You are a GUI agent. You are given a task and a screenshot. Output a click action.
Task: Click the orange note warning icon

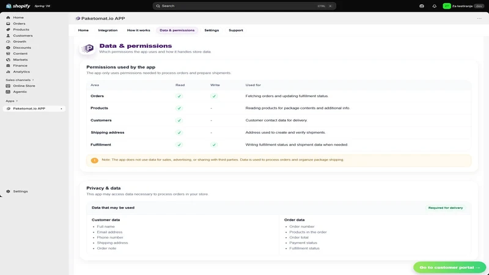[x=95, y=160]
